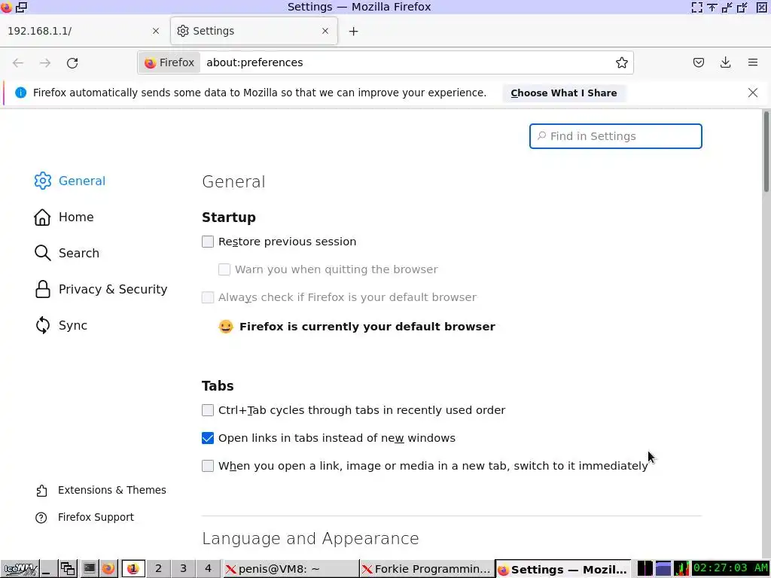Open a new tab with plus button
The height and width of the screenshot is (578, 771).
pos(353,32)
